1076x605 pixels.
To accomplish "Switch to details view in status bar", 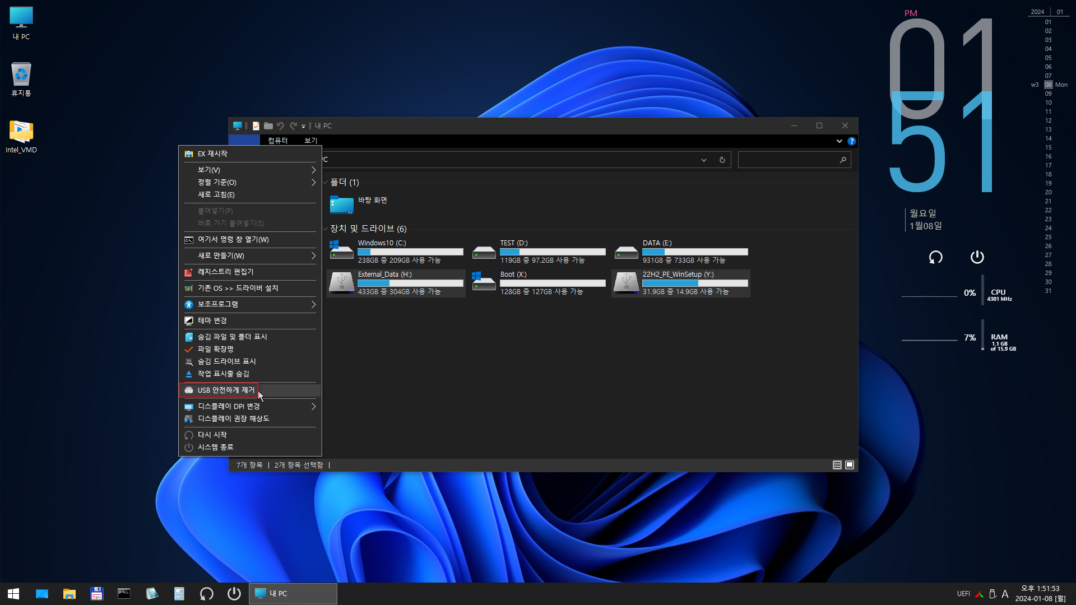I will (x=837, y=465).
